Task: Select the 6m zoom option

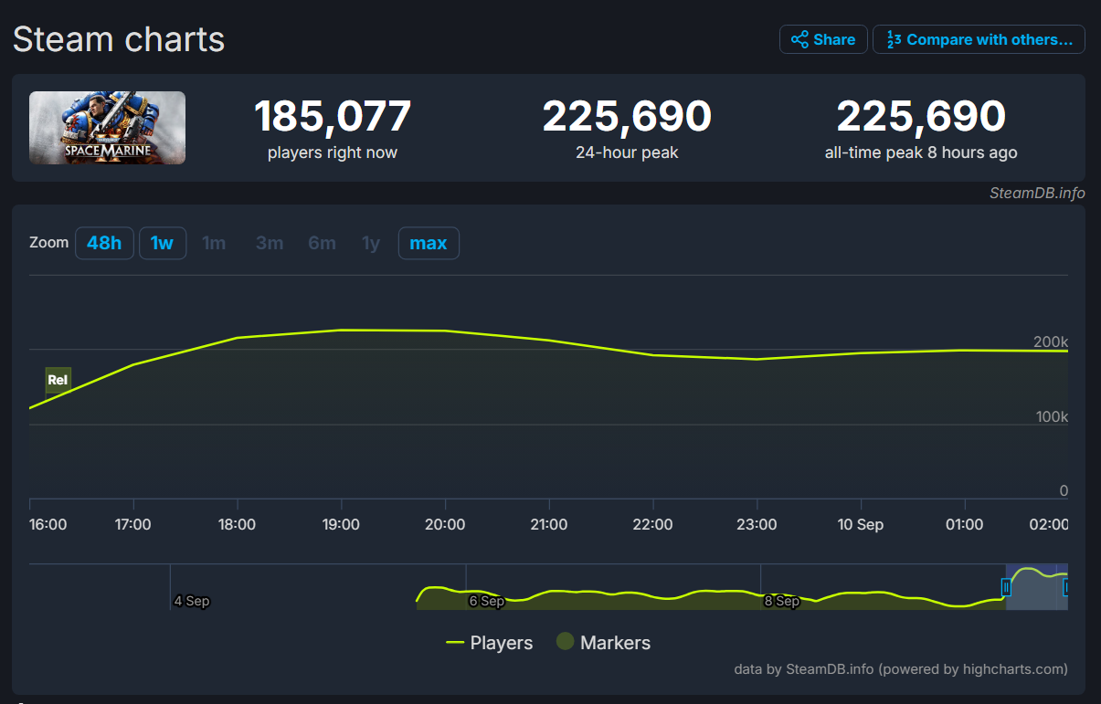Action: [x=323, y=243]
